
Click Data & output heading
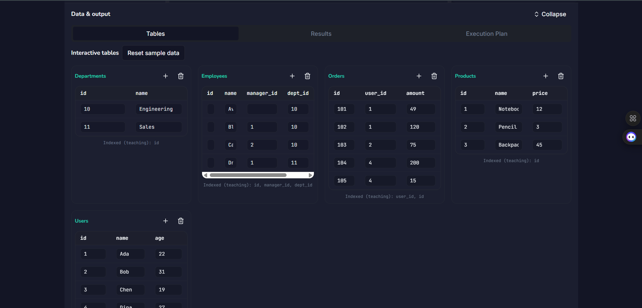(91, 14)
